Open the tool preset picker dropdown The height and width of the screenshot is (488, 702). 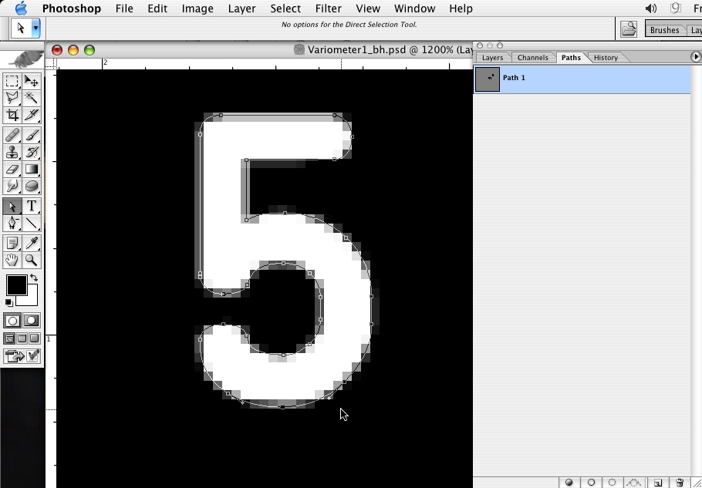[35, 29]
